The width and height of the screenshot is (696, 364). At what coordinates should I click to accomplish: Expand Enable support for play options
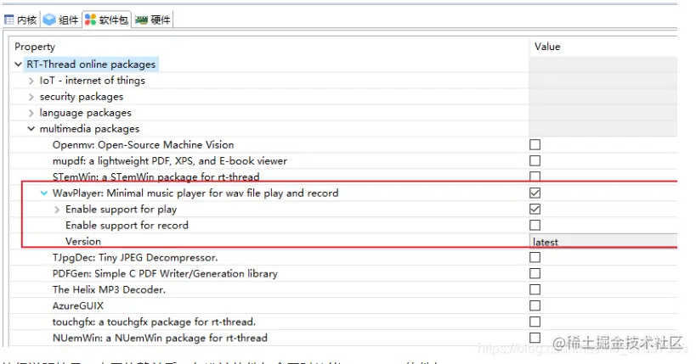click(x=57, y=210)
